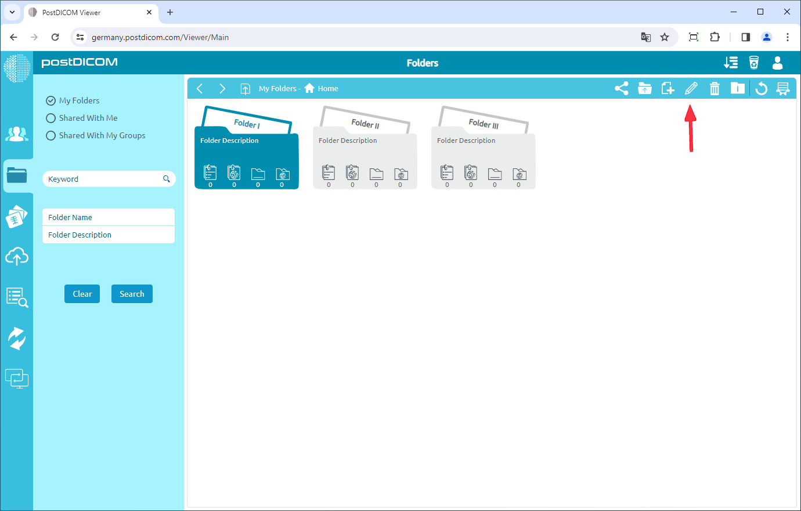Open the tab search dropdown in Chrome

pyautogui.click(x=12, y=12)
